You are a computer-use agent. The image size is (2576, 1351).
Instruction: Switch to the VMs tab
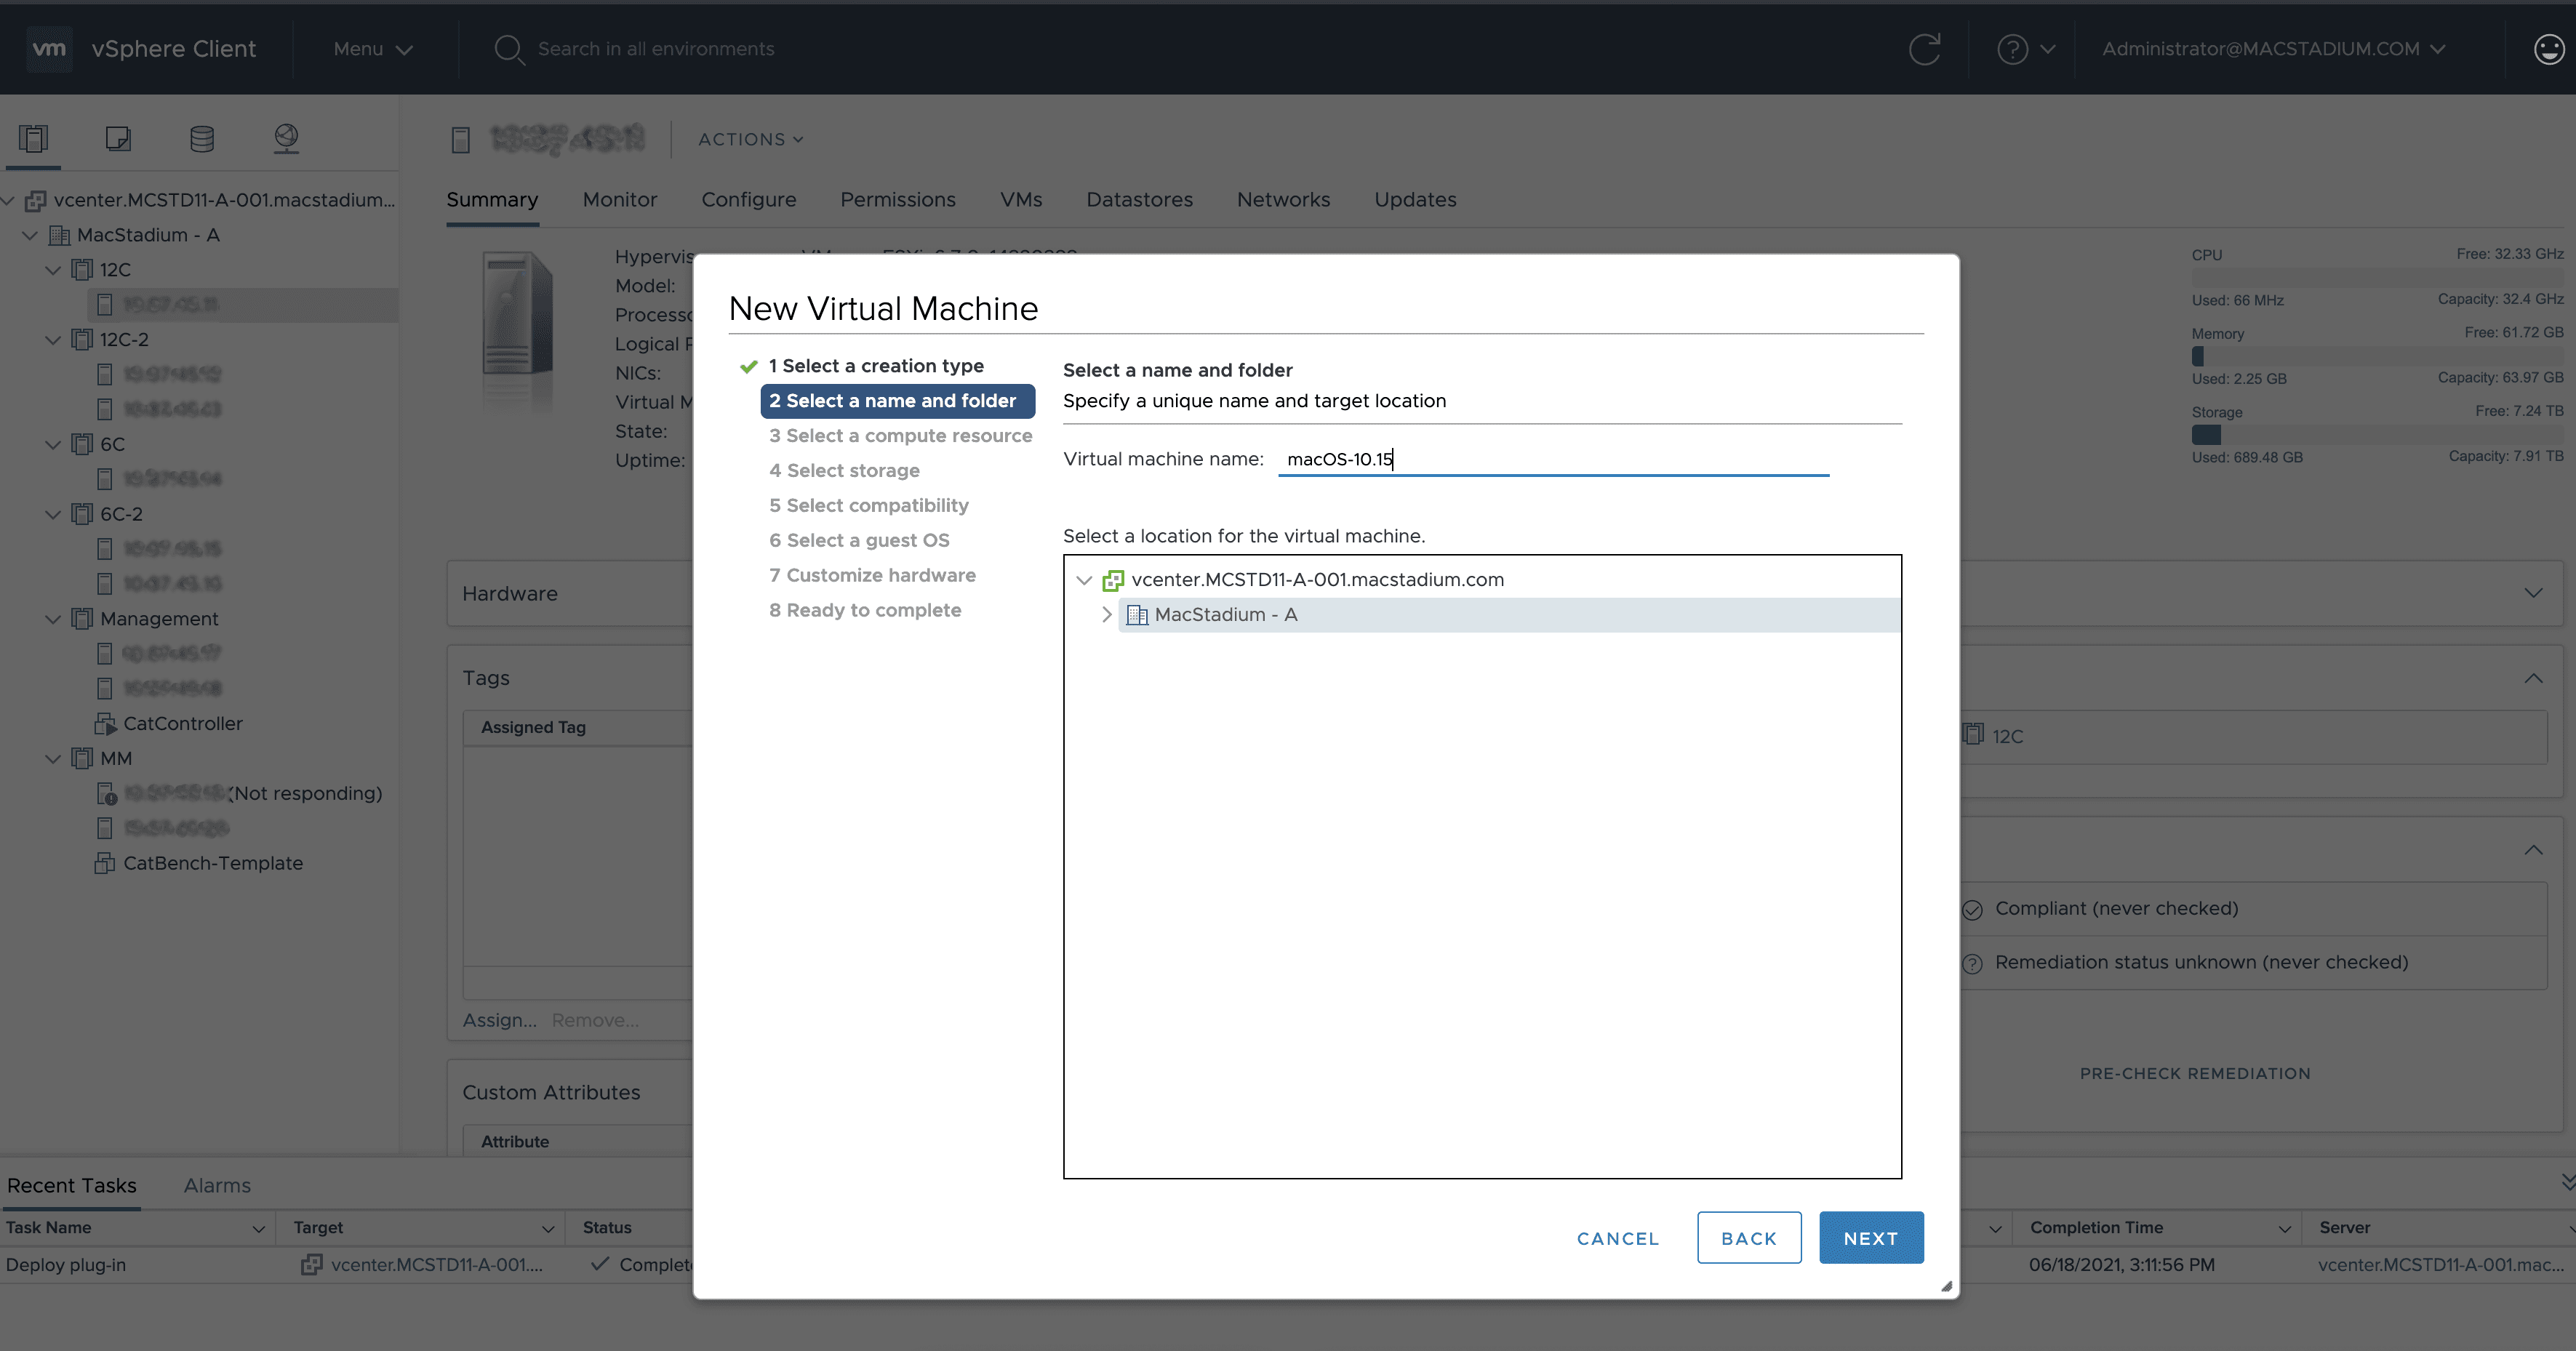(1020, 199)
